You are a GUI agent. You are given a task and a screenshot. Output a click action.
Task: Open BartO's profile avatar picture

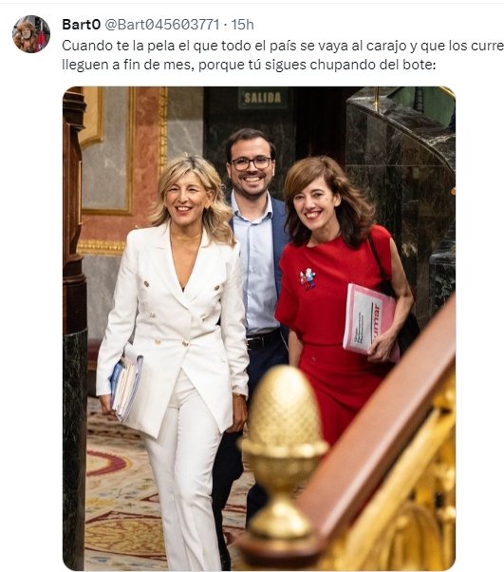tap(31, 34)
